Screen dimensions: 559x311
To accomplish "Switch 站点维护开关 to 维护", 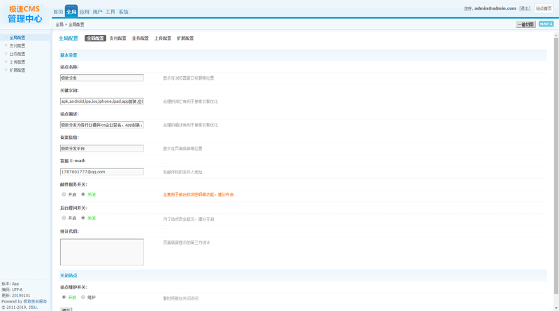I will coord(82,297).
